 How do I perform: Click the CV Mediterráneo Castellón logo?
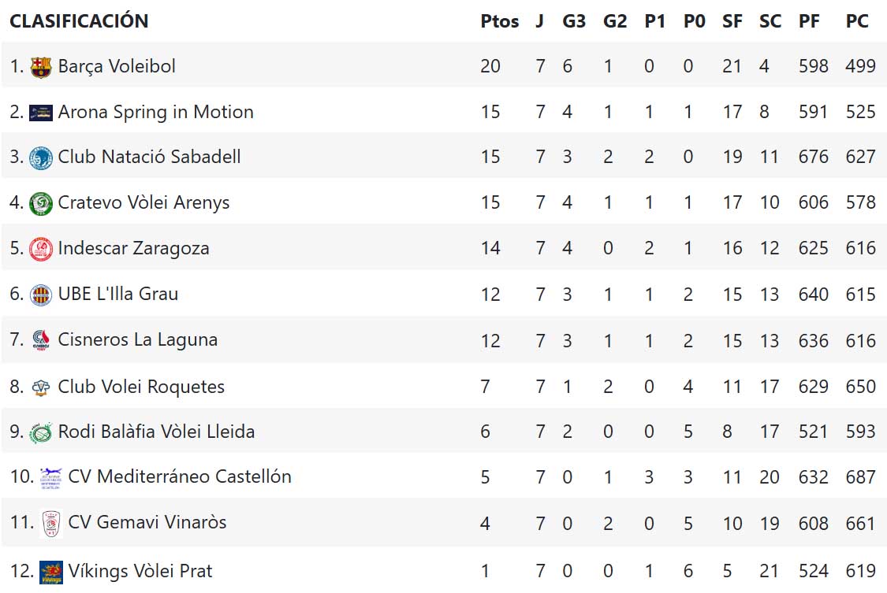(x=51, y=477)
